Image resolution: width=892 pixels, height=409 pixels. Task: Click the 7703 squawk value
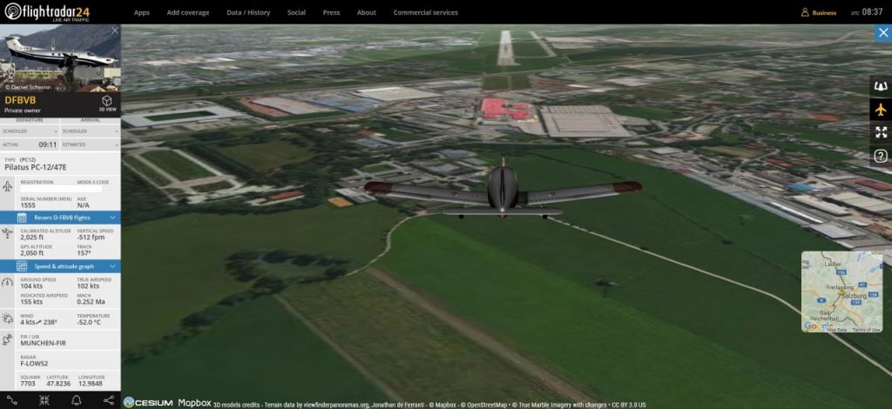pos(27,384)
